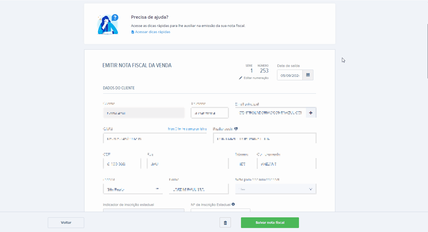Click the Indicador de inscrição estadual field
This screenshot has height=232, width=428.
click(144, 210)
